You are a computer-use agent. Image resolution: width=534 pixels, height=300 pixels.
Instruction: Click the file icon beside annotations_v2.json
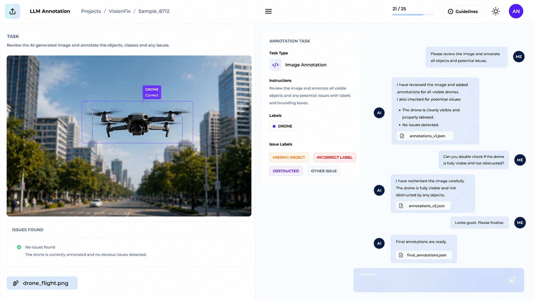pyautogui.click(x=401, y=206)
